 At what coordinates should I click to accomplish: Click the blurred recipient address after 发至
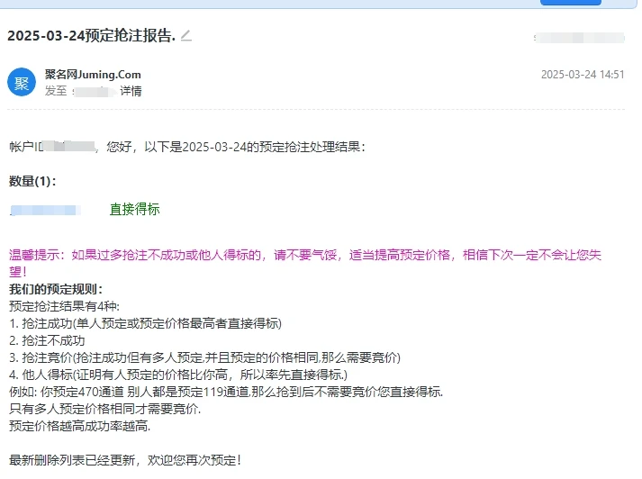(x=95, y=91)
